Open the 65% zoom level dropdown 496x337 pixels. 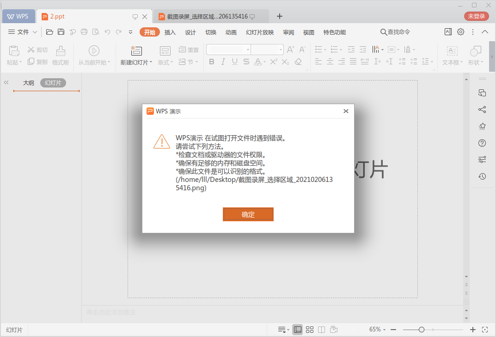378,330
